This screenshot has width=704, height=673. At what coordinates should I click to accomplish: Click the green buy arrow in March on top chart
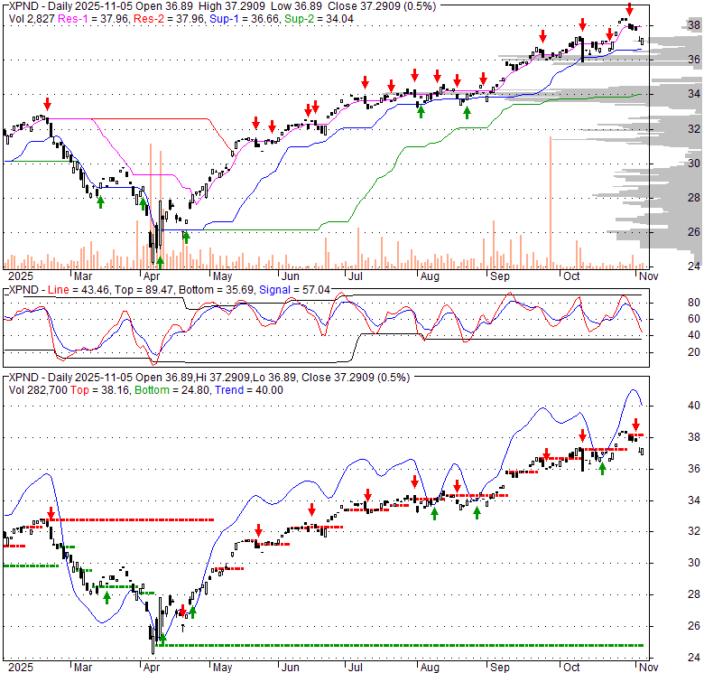(100, 201)
